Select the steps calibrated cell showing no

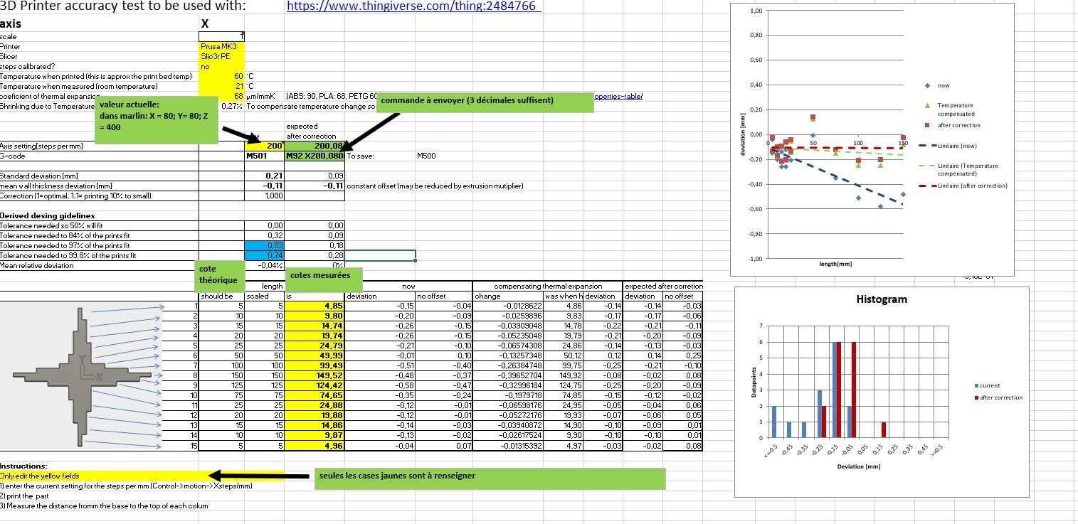pyautogui.click(x=221, y=66)
